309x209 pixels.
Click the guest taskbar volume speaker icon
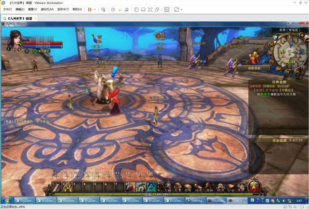pos(284,201)
